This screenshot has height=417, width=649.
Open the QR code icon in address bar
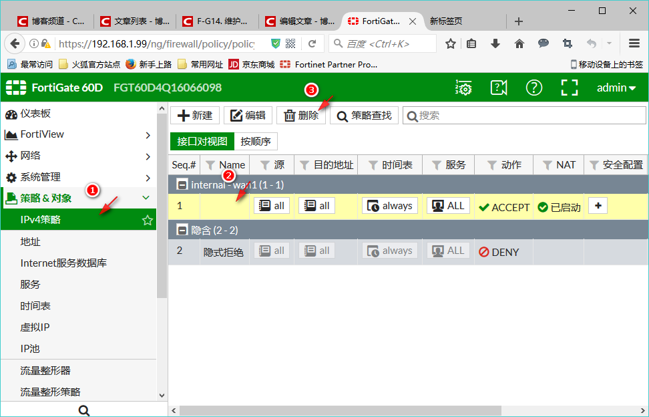coord(290,43)
